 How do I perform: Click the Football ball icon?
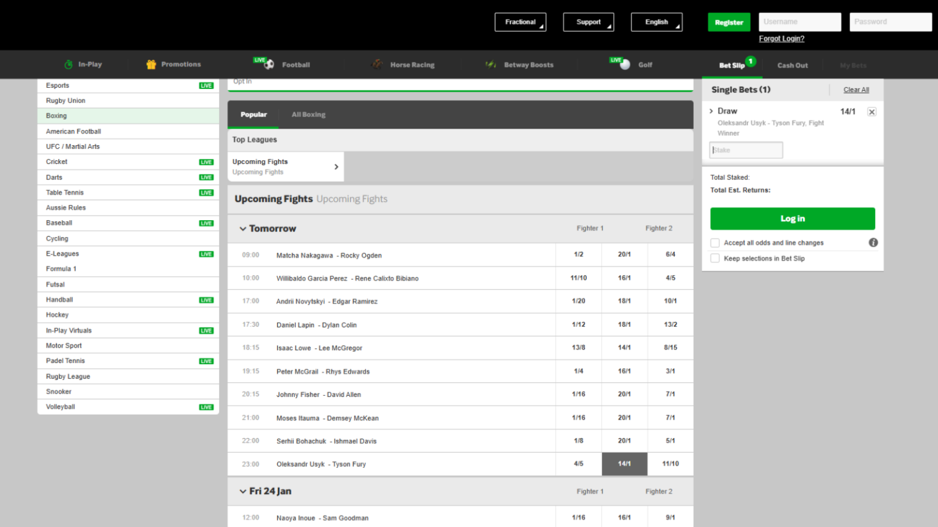pos(269,65)
